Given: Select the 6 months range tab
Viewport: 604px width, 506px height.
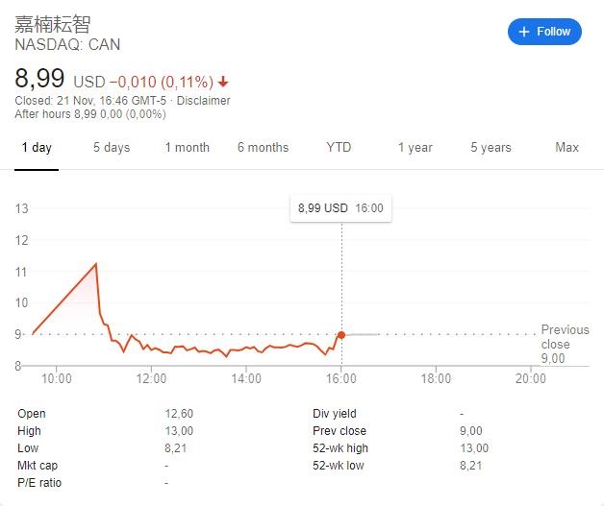Looking at the screenshot, I should [263, 147].
